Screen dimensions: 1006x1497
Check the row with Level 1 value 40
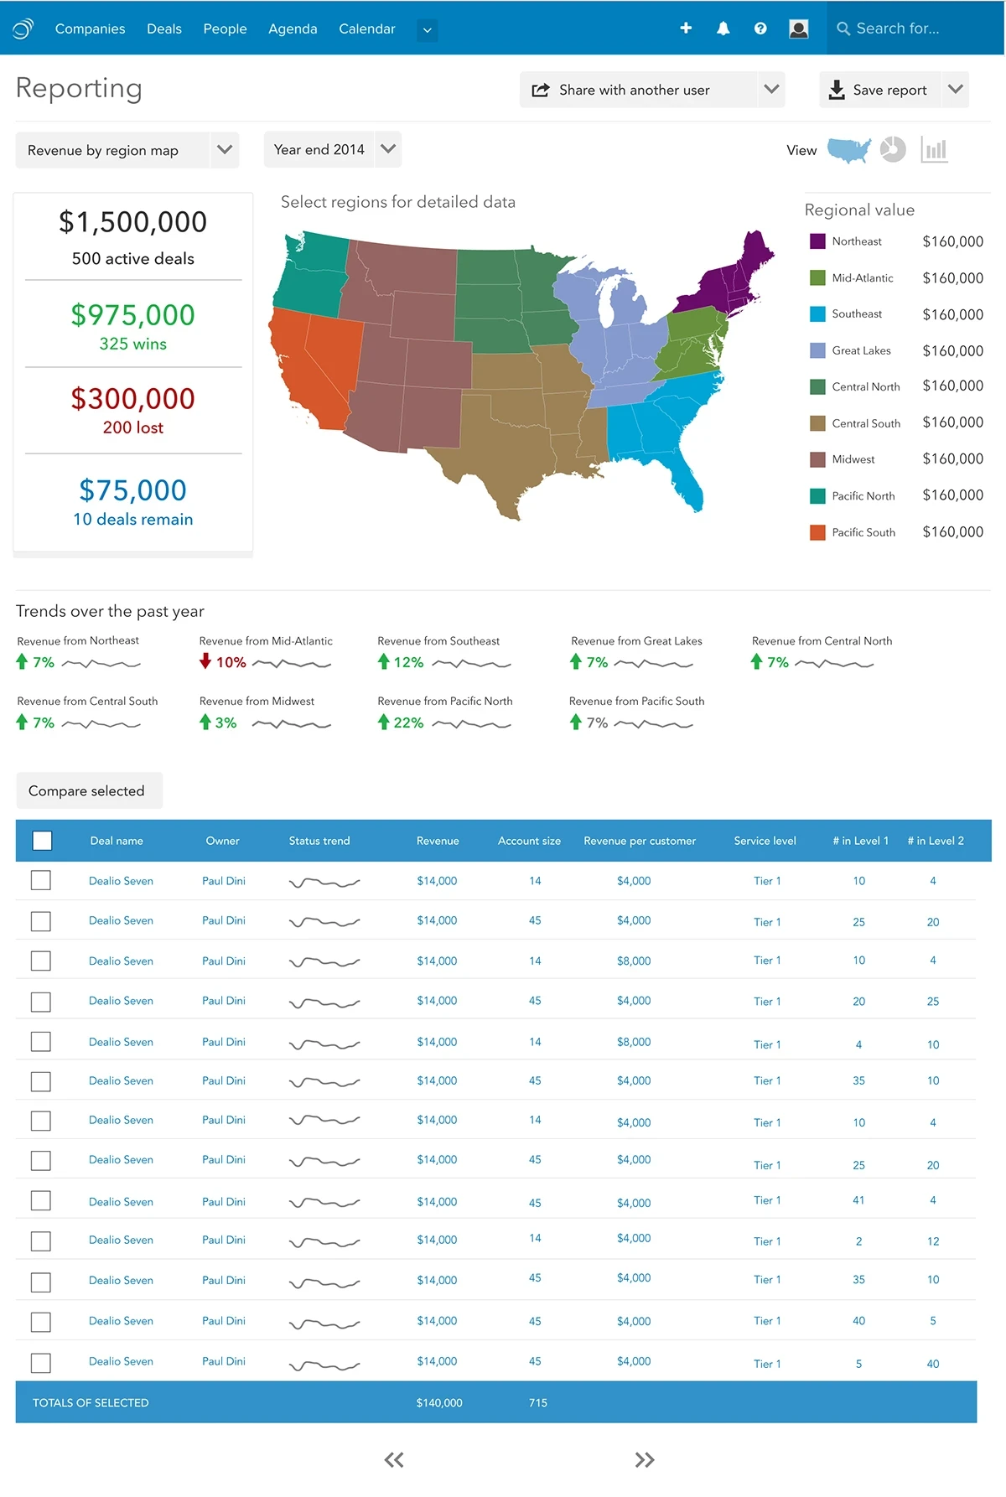tap(40, 1322)
